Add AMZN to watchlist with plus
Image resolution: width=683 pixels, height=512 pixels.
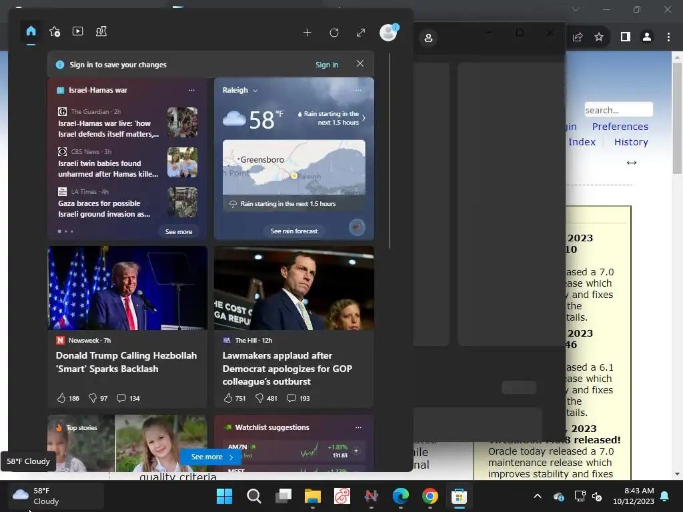tap(356, 451)
